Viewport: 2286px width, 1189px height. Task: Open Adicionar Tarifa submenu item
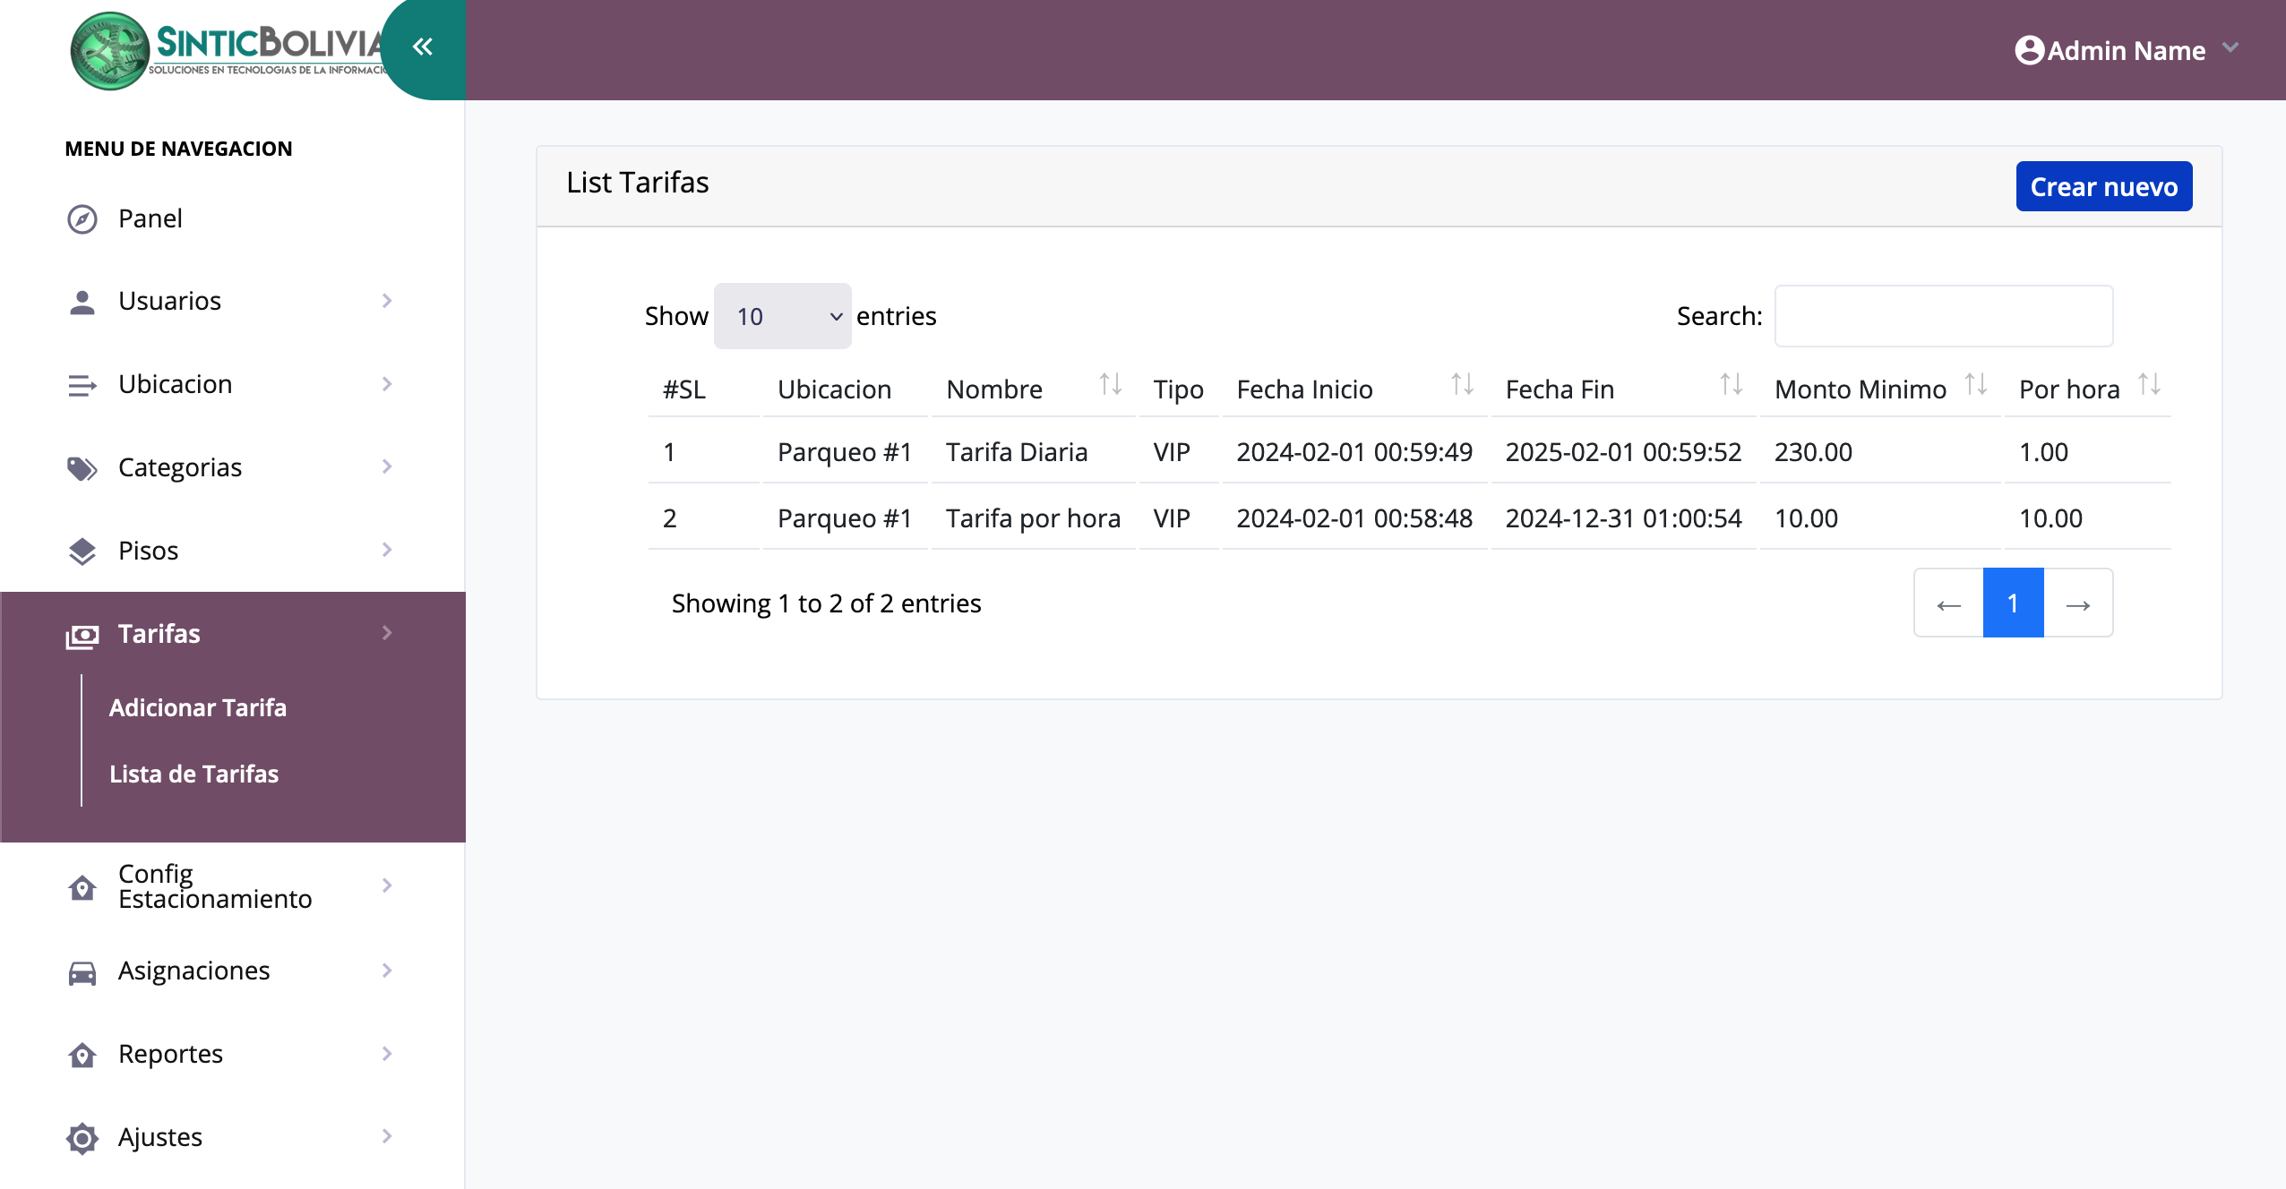point(198,707)
